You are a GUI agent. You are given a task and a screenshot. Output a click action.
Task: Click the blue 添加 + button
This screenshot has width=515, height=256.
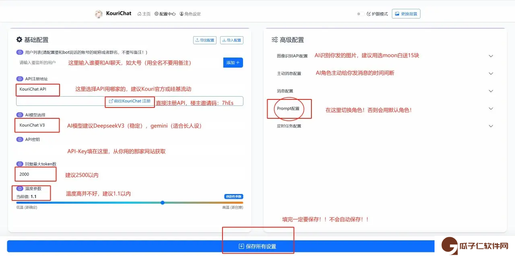(233, 62)
